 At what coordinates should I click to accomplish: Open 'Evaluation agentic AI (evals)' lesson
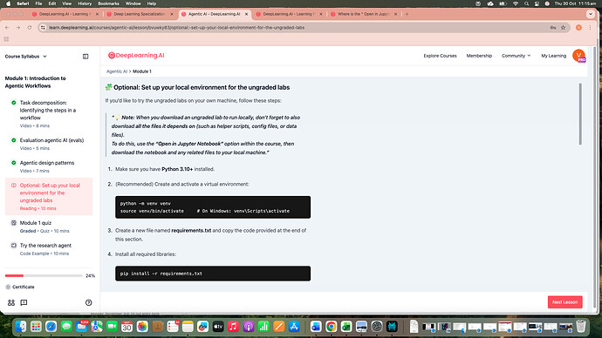pyautogui.click(x=49, y=144)
